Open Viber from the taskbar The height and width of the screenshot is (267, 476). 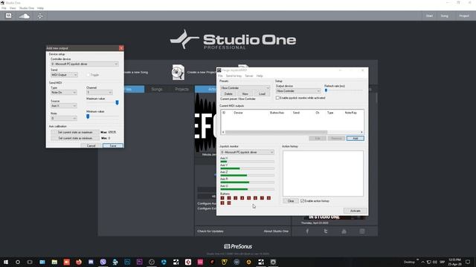pos(103,262)
